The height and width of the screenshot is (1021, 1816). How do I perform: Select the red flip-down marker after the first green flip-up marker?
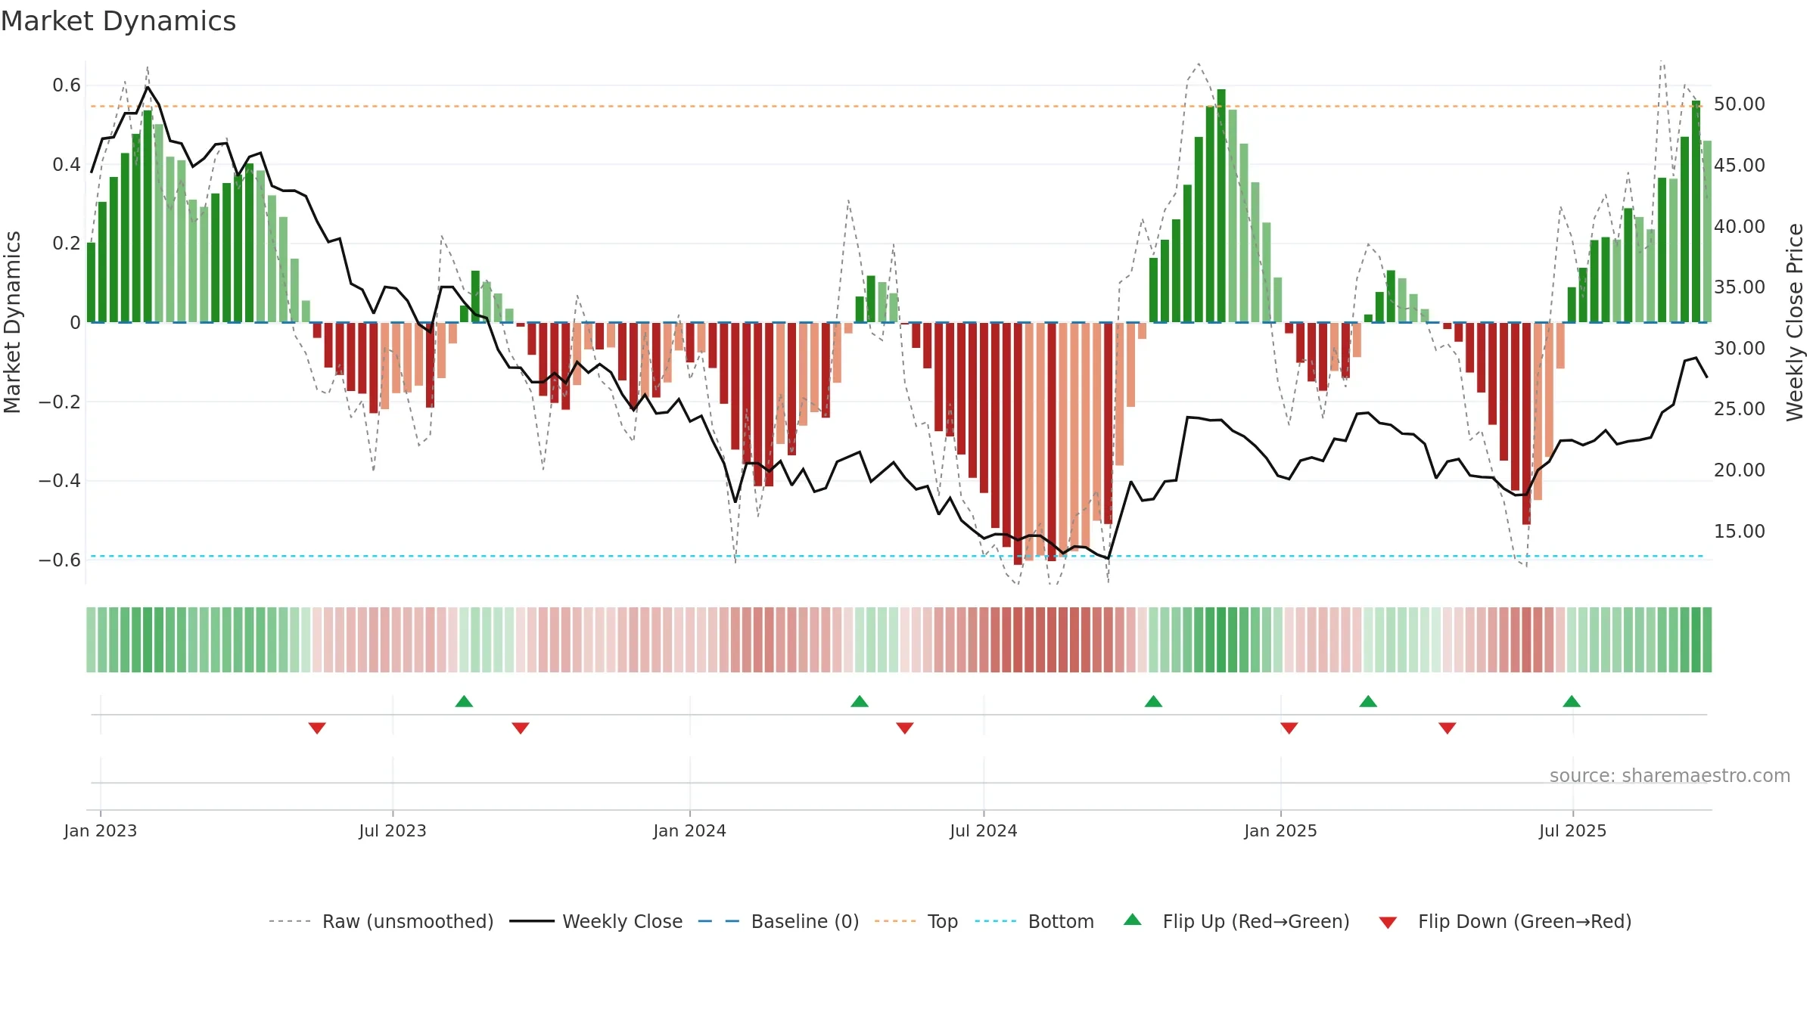[521, 728]
